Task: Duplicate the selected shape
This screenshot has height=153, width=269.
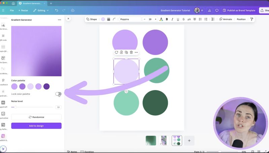Action: (x=126, y=52)
